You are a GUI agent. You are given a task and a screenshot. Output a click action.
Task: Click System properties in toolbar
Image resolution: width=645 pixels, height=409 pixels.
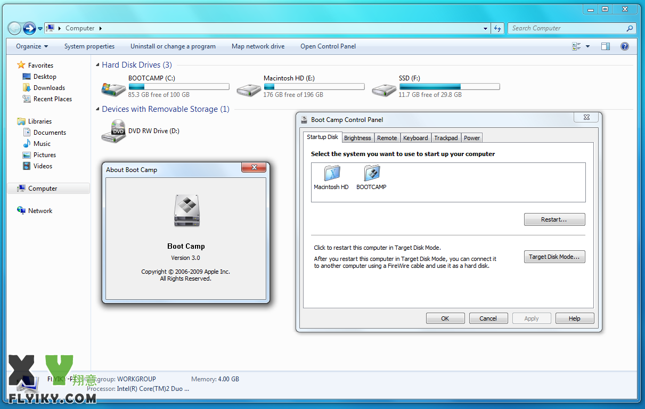click(x=89, y=46)
